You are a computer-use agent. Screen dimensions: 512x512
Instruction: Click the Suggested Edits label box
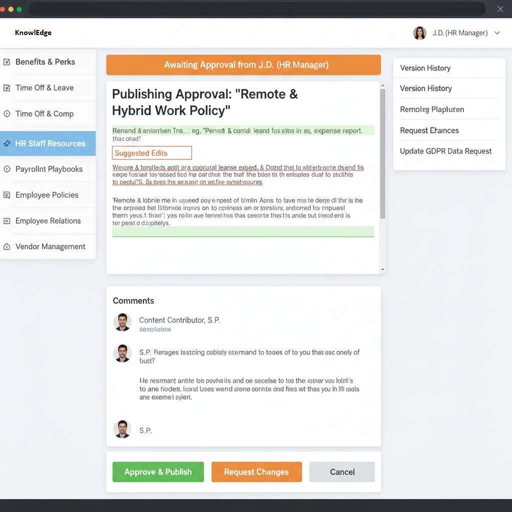click(x=151, y=153)
